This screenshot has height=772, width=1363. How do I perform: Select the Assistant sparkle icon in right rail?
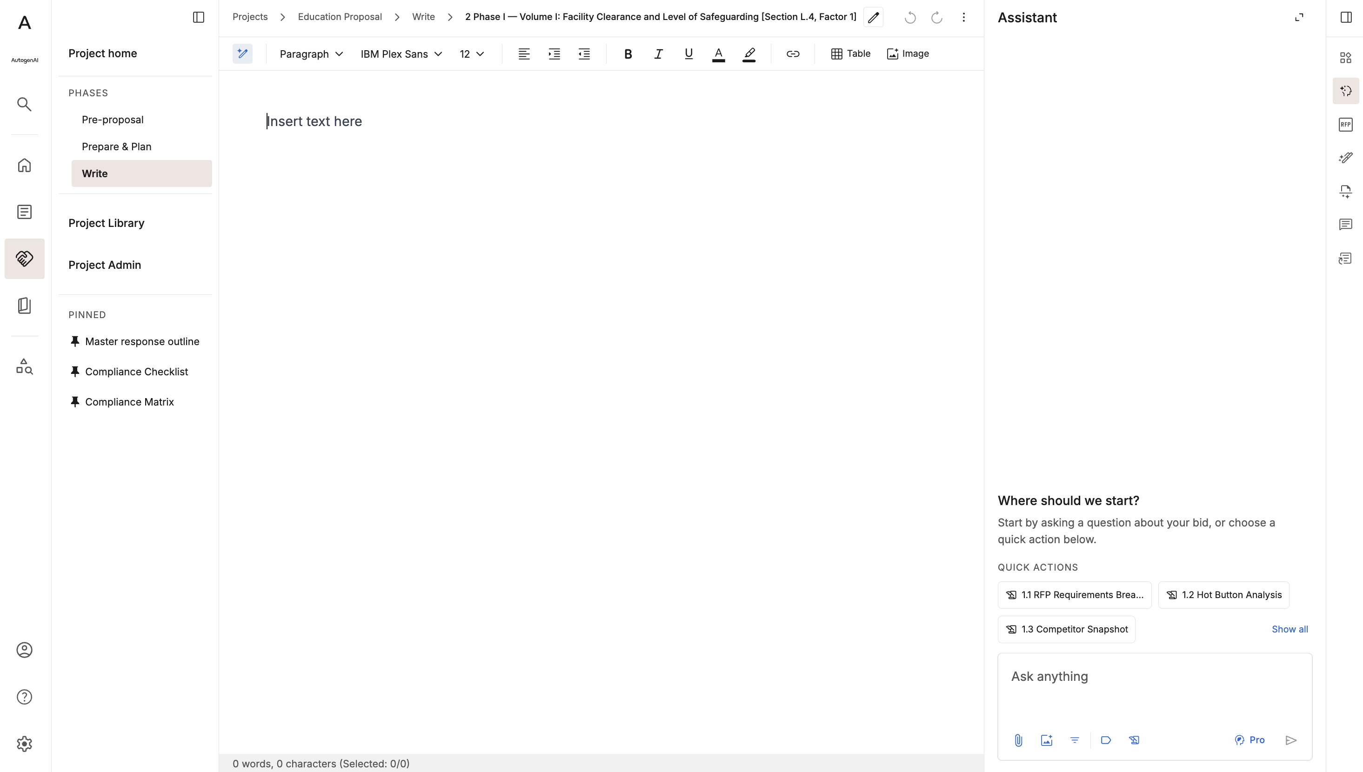(x=1345, y=91)
